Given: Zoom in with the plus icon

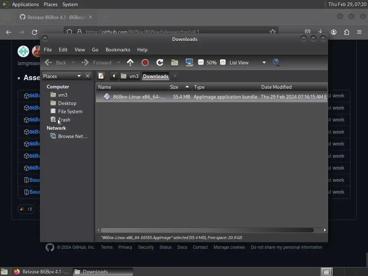Looking at the screenshot, I should 223,62.
